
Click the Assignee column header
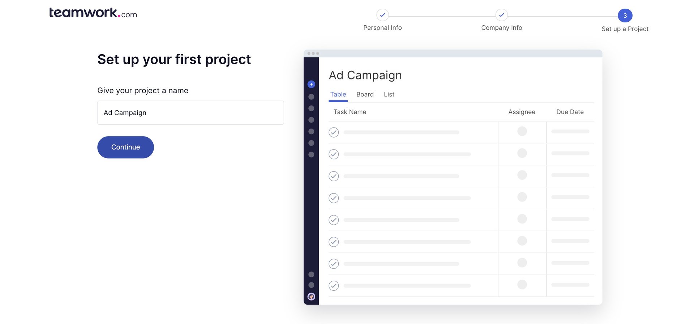522,112
